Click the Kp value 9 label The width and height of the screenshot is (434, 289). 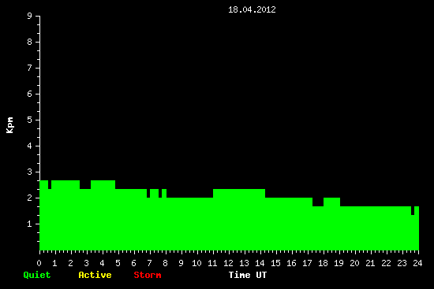[x=30, y=16]
